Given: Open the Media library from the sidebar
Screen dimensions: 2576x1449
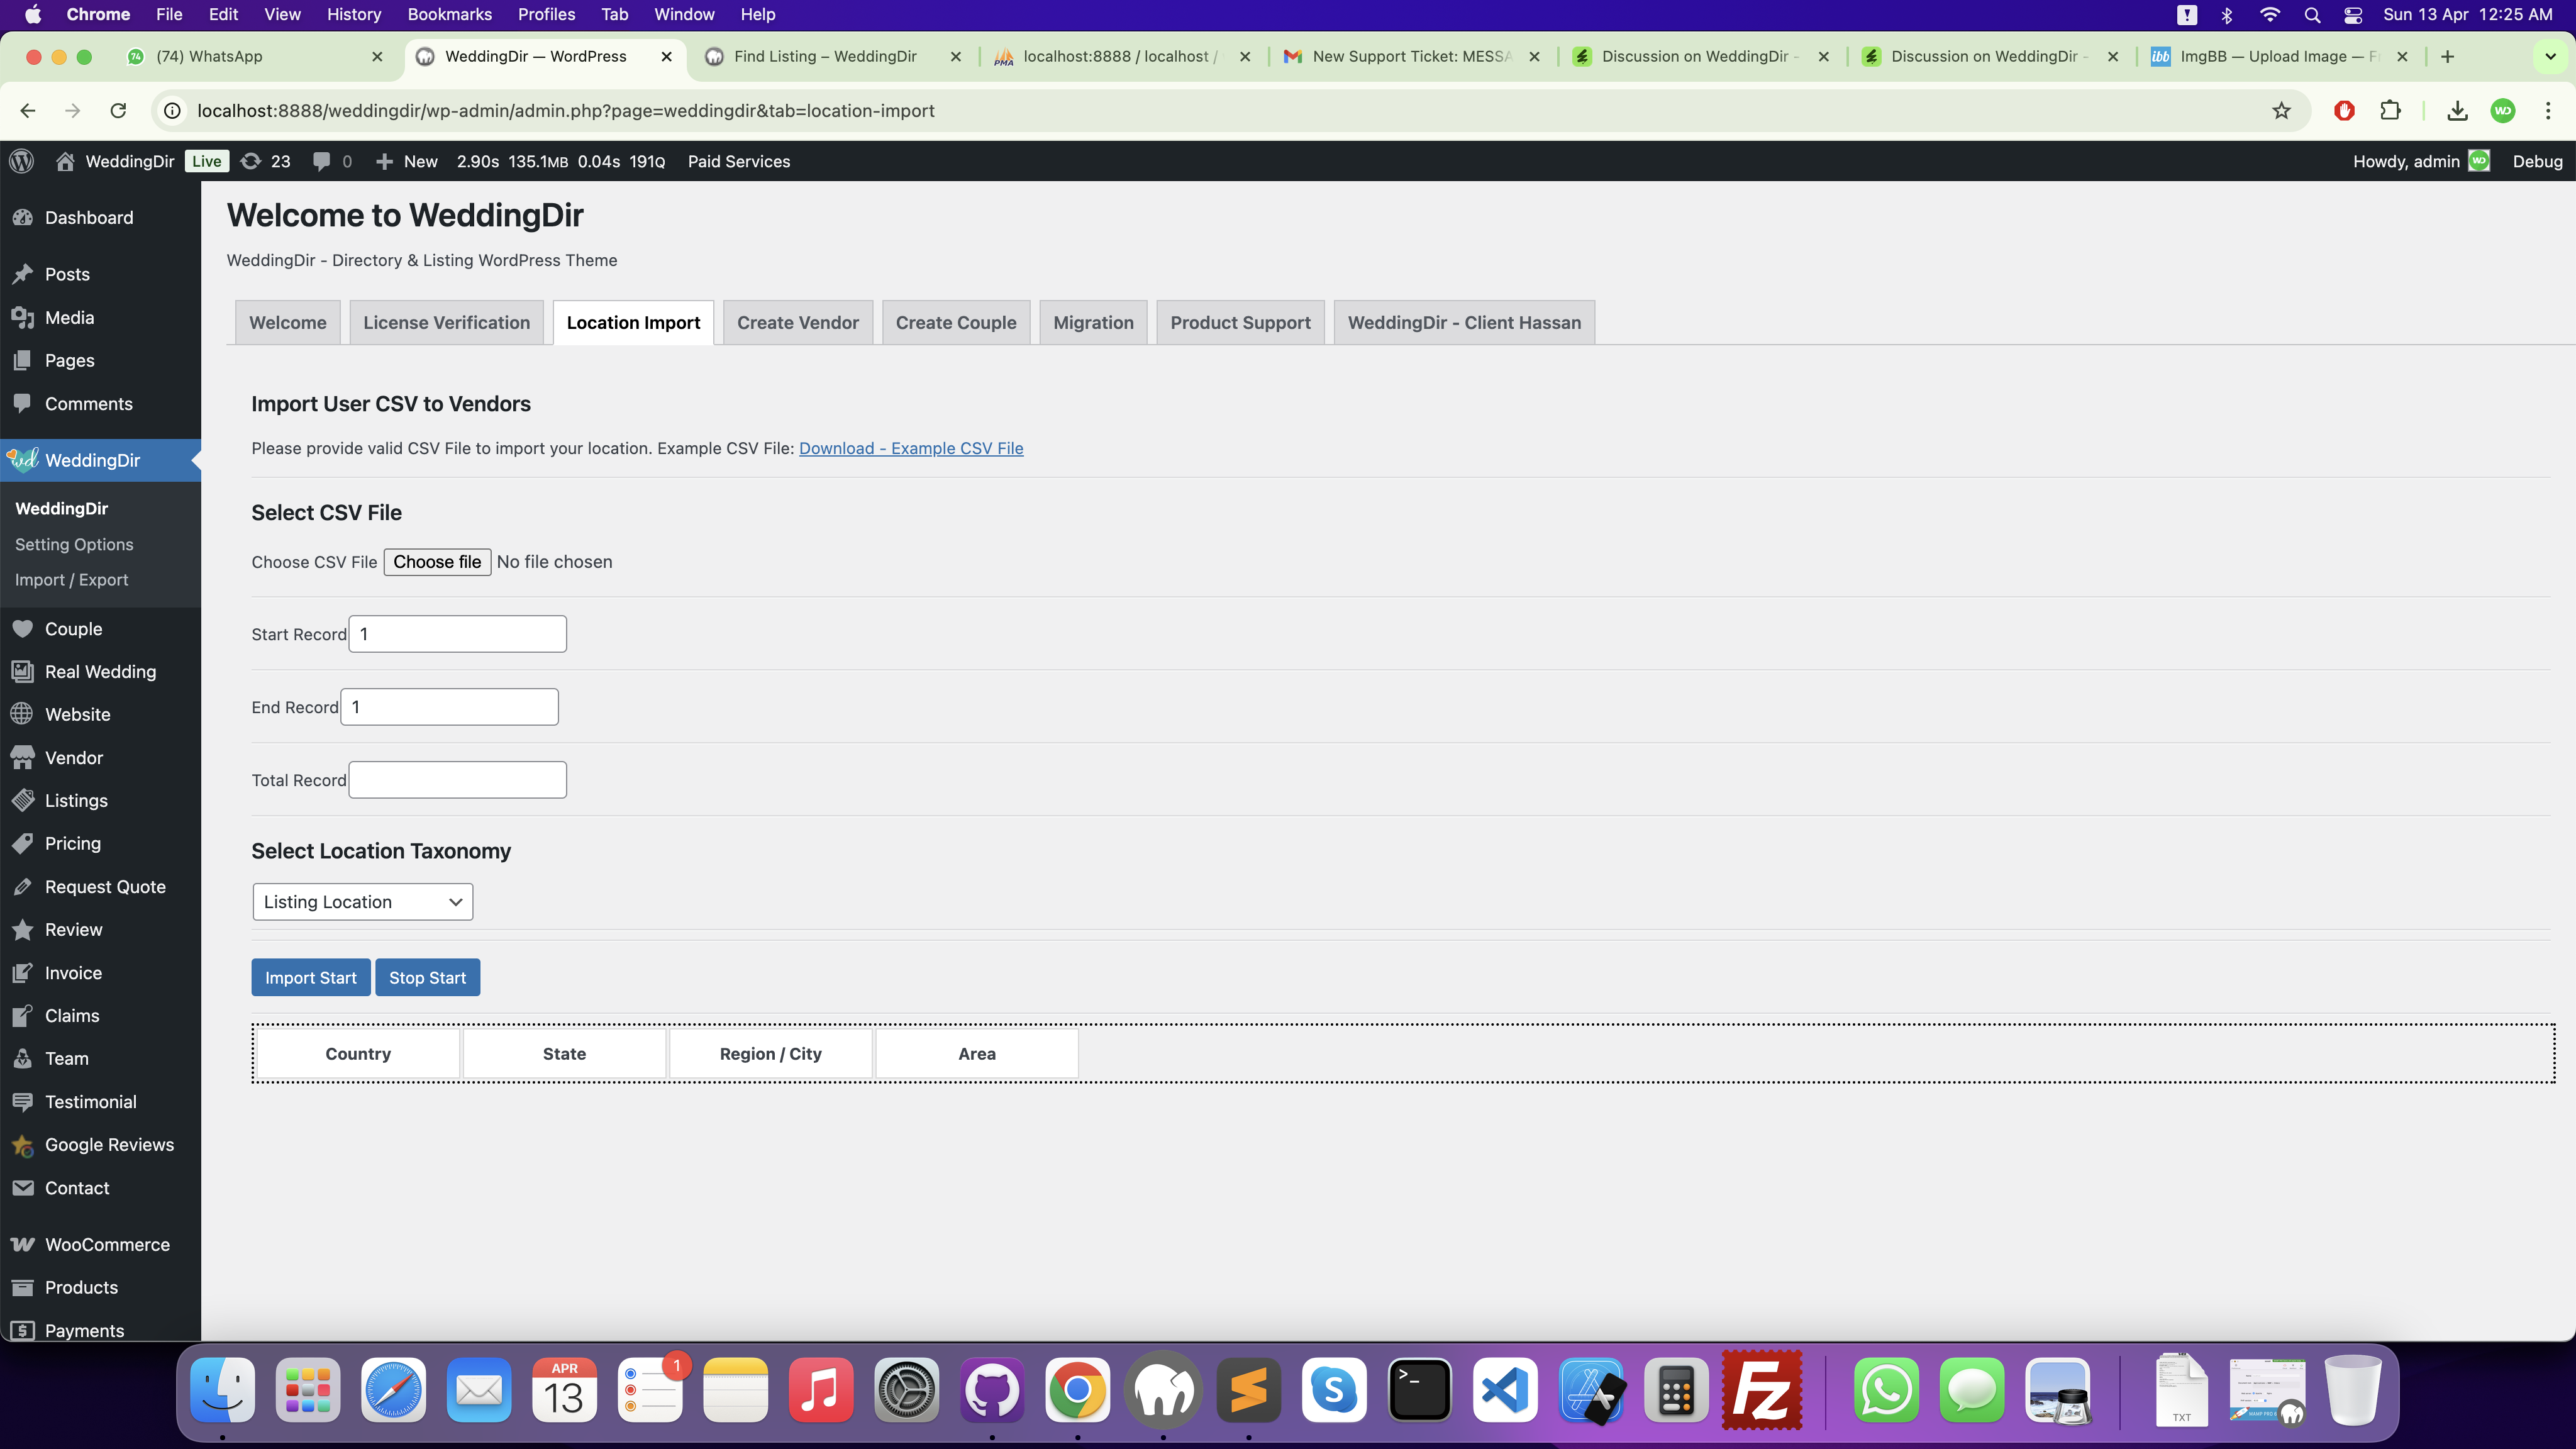Looking at the screenshot, I should (70, 317).
